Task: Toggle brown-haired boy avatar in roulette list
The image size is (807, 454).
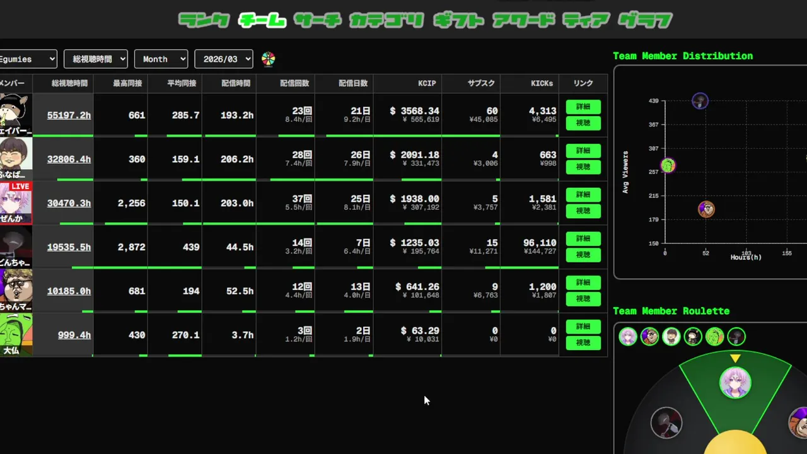Action: pyautogui.click(x=671, y=337)
